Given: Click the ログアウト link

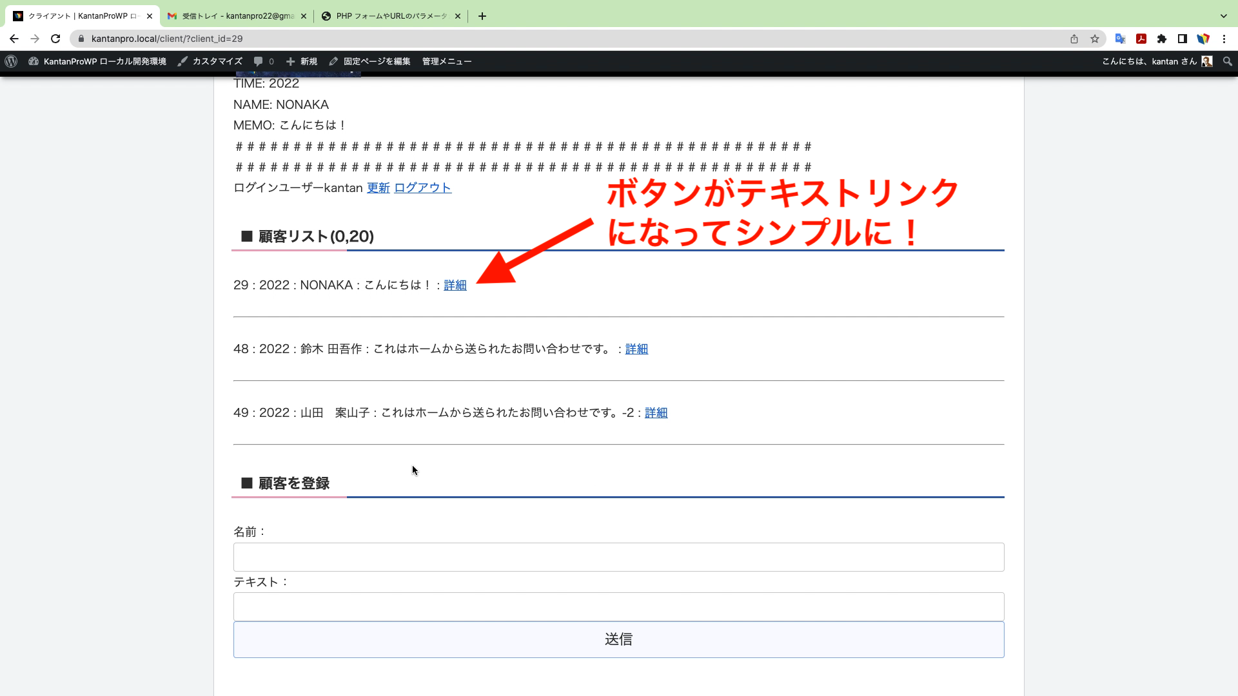Looking at the screenshot, I should coord(423,188).
